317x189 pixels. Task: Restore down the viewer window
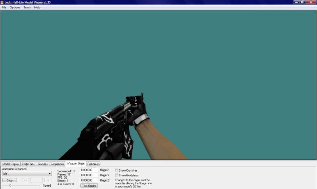(302, 2)
